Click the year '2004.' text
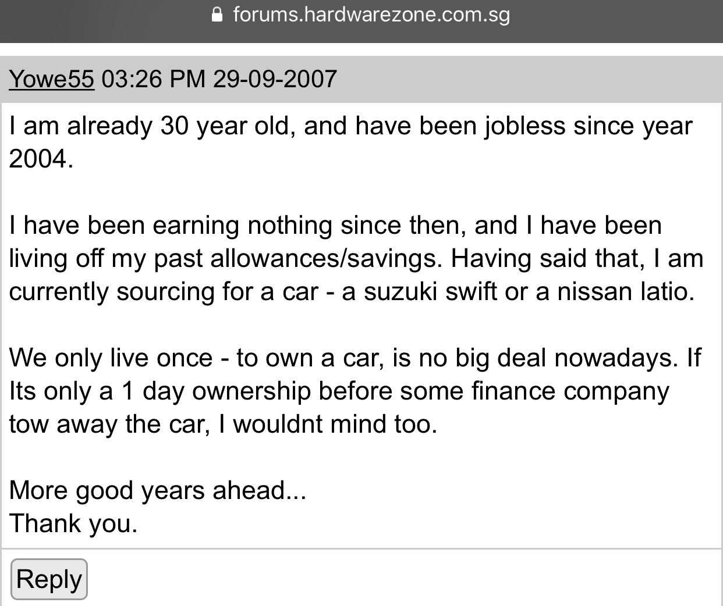Image resolution: width=723 pixels, height=606 pixels. pyautogui.click(x=41, y=158)
